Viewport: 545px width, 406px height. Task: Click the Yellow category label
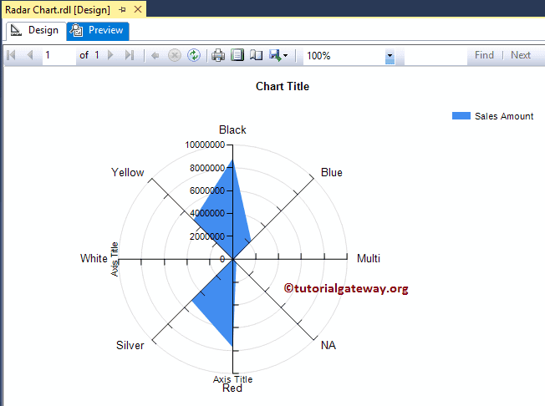128,172
